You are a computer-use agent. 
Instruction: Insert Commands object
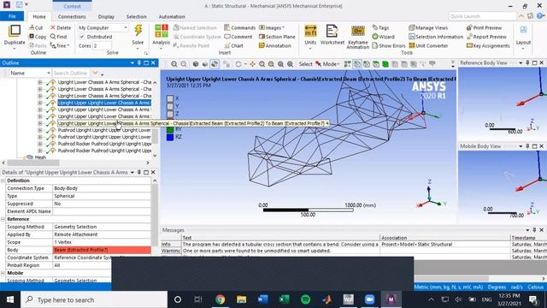(x=239, y=27)
